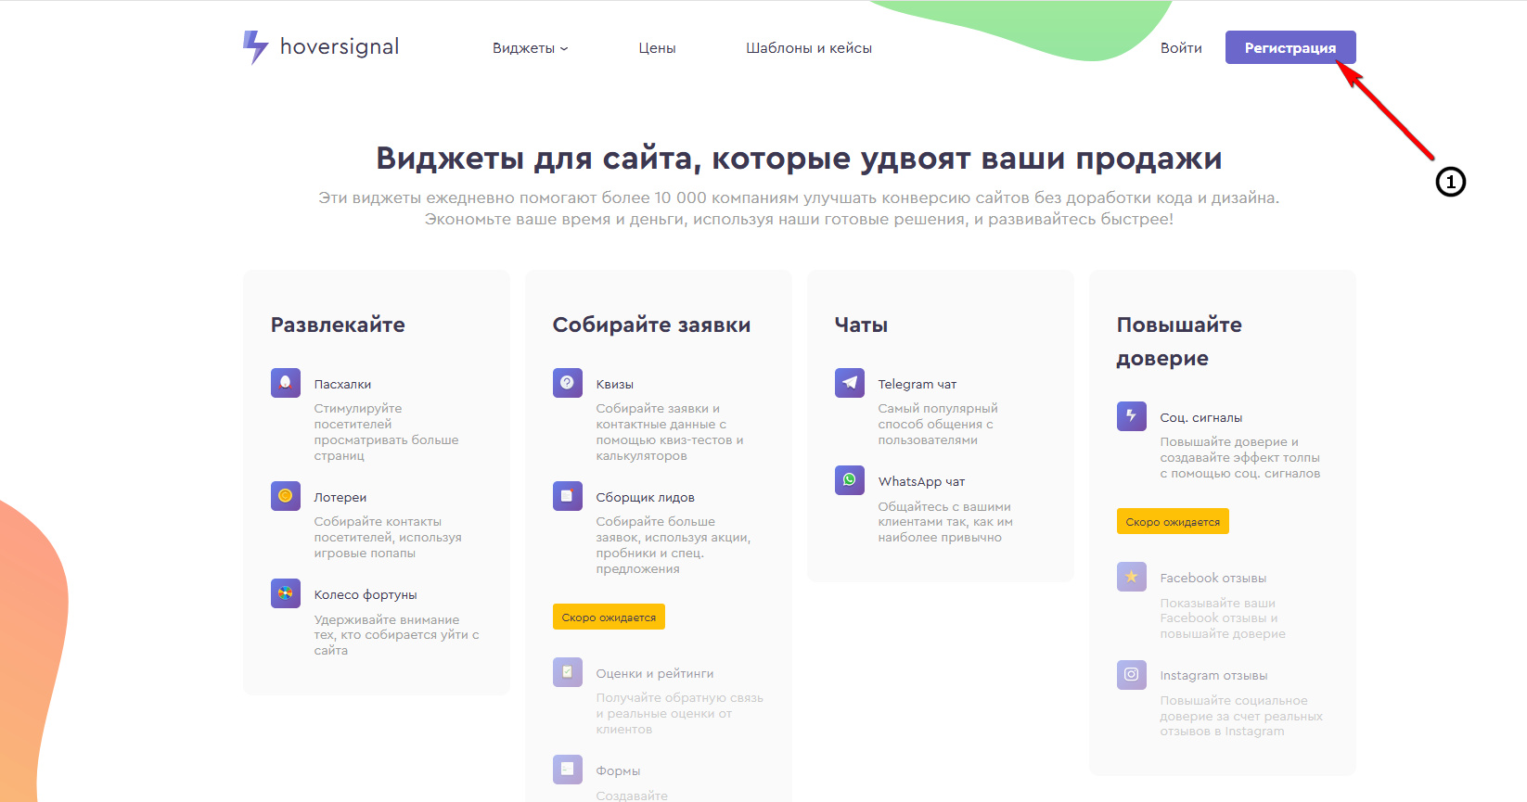Open the Соц. сигналы widget link
This screenshot has height=802, width=1527.
[x=1201, y=418]
